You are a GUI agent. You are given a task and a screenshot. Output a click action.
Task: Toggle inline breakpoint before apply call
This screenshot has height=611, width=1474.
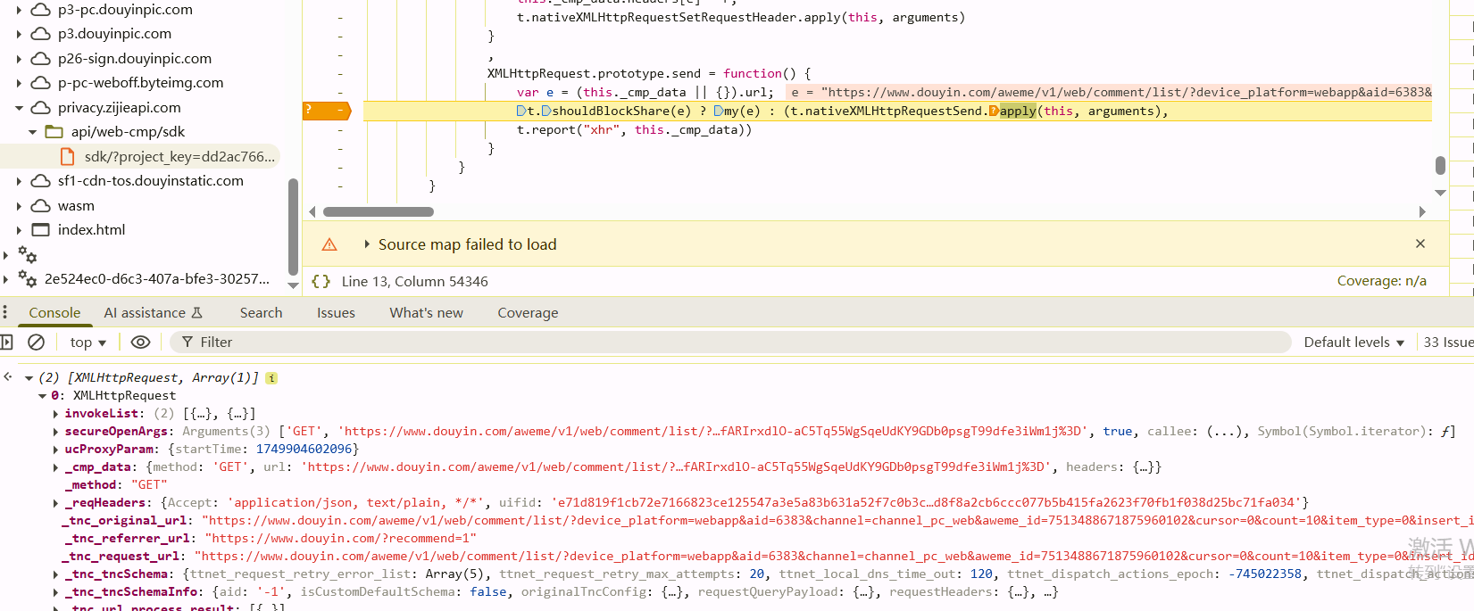coord(994,111)
